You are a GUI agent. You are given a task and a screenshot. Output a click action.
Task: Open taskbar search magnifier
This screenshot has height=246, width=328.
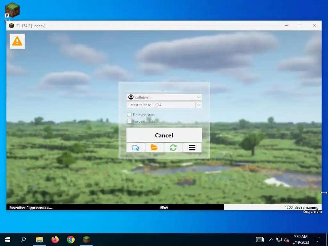point(23,240)
